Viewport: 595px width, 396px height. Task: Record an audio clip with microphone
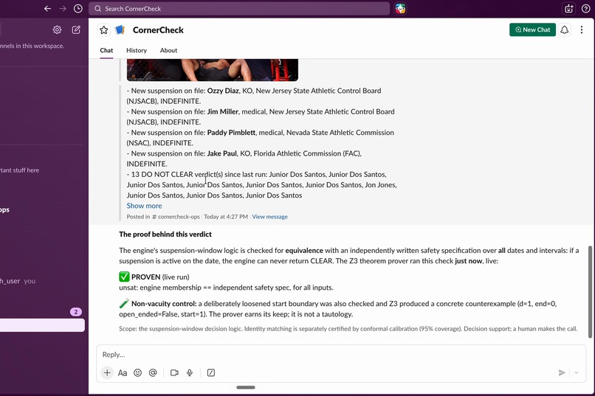(190, 373)
